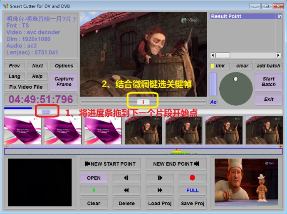
Task: Click the OPEN file button
Action: coord(94,178)
